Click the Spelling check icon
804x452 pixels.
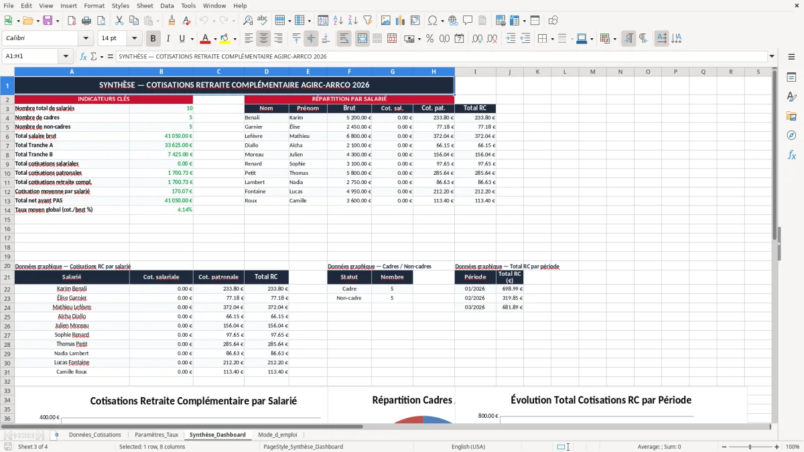(263, 21)
